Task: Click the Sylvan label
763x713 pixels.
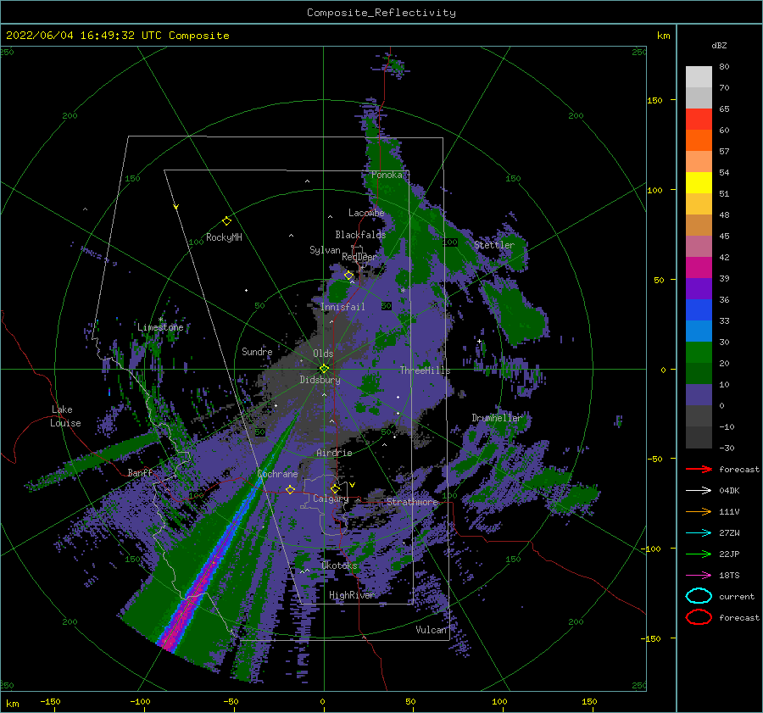Action: [325, 250]
